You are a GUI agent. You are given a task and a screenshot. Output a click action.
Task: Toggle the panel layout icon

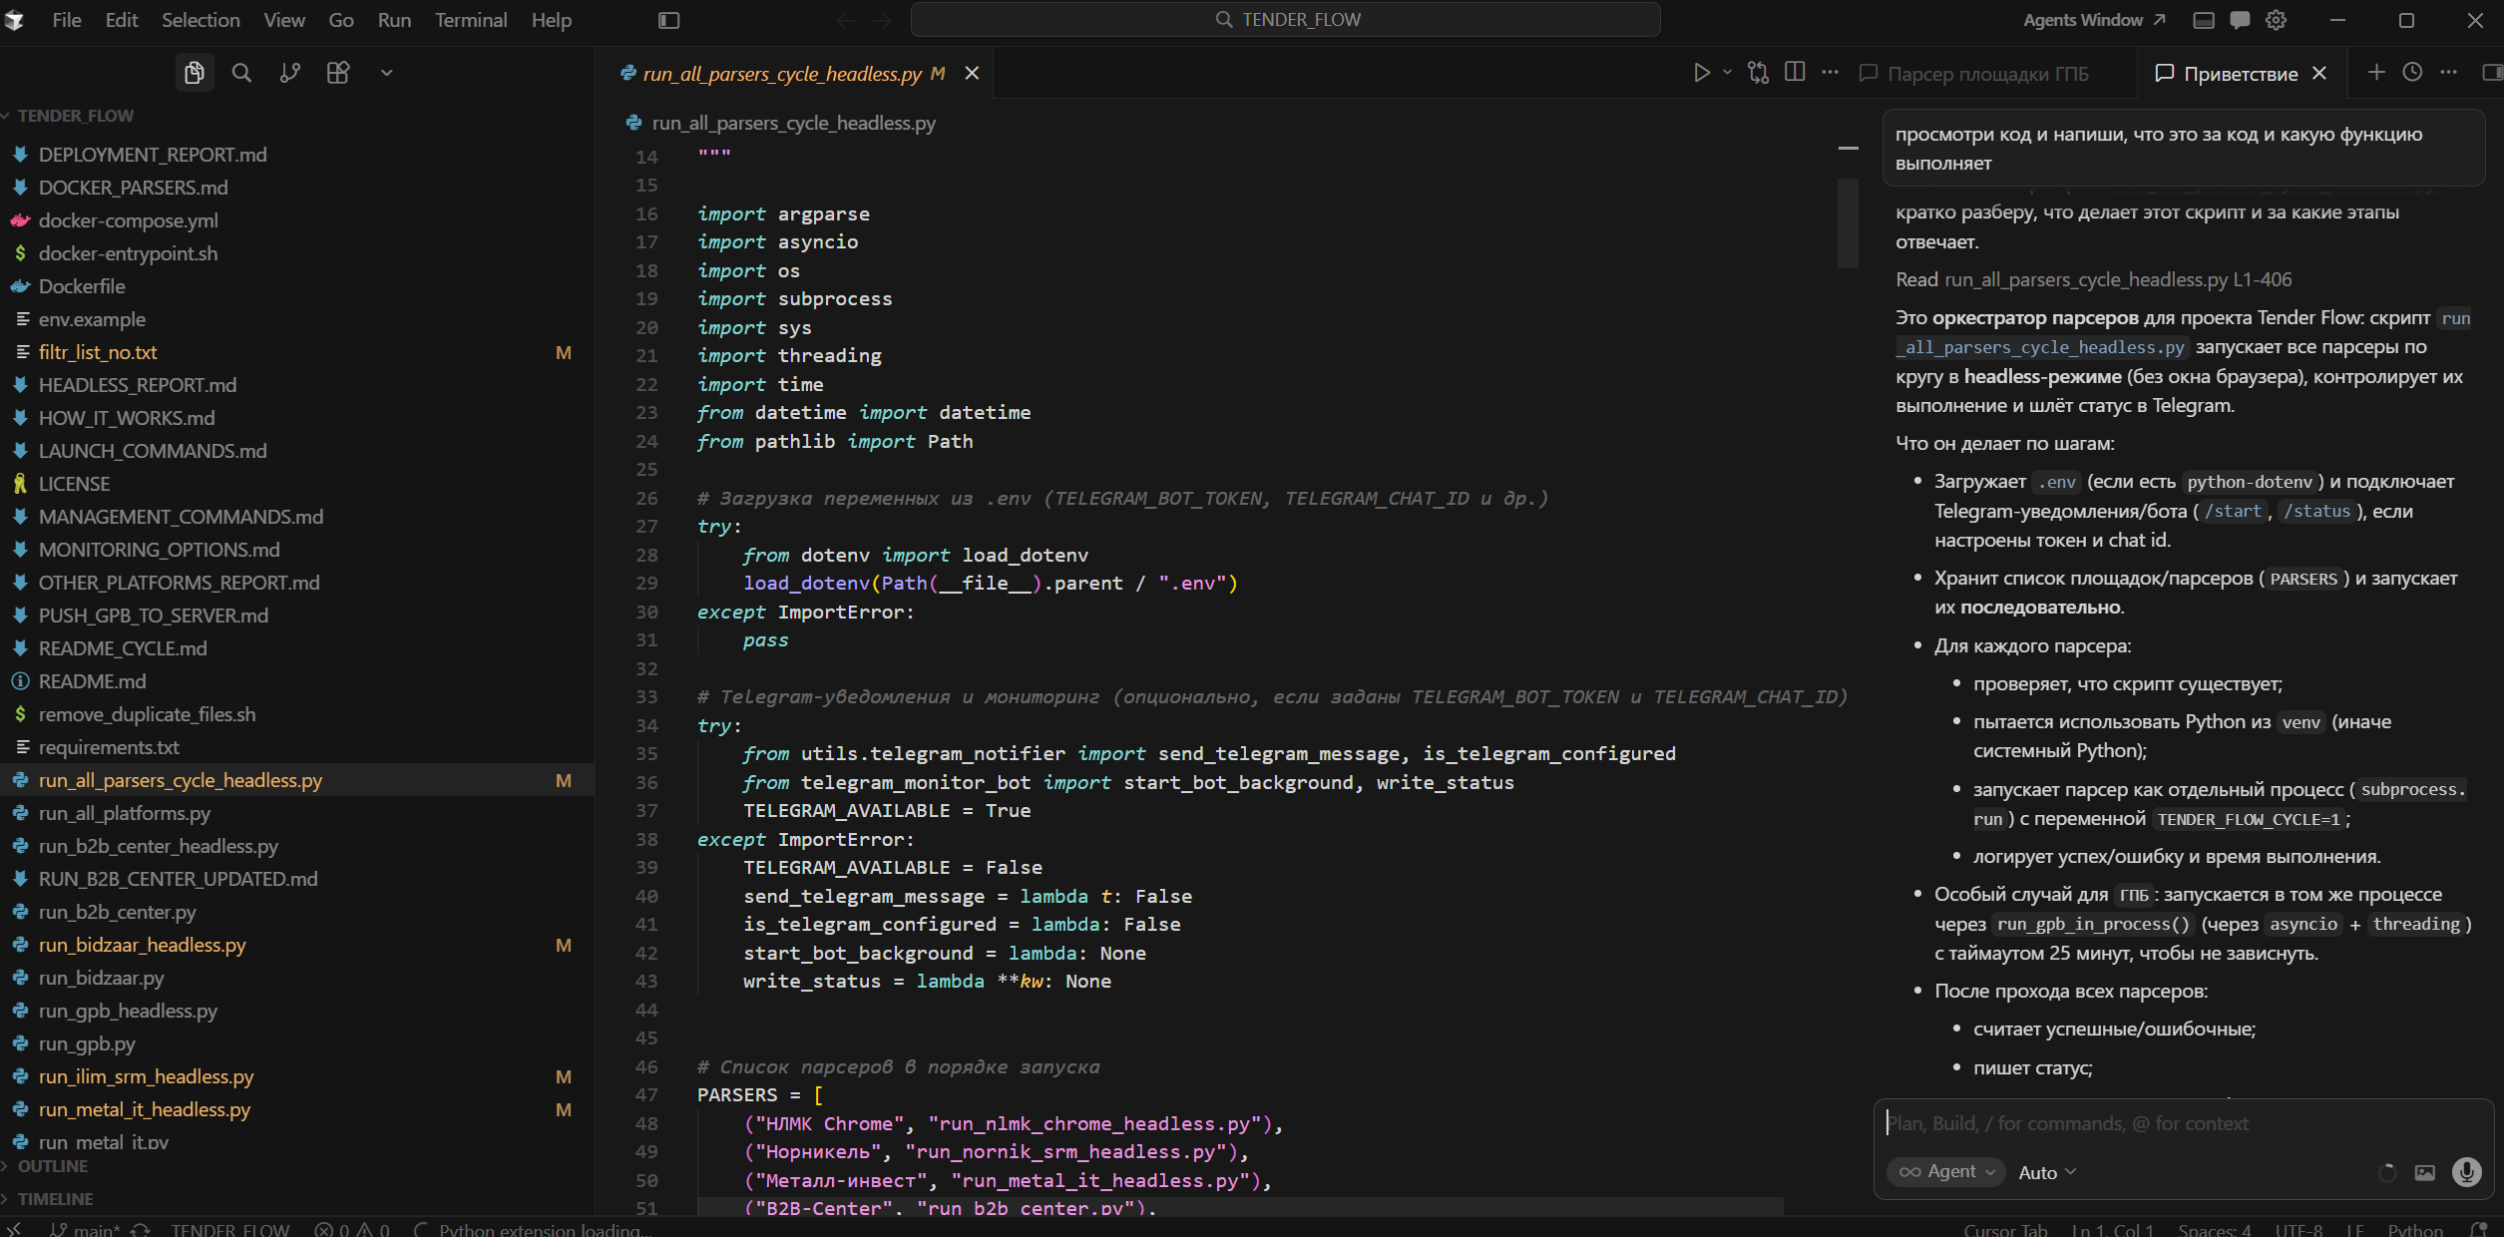2204,20
